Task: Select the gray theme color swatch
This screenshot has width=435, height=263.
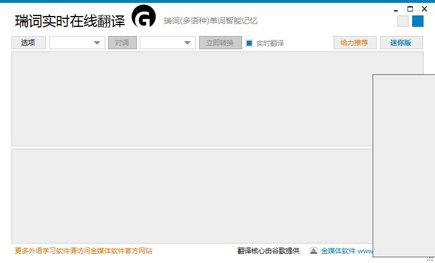Action: (x=403, y=21)
